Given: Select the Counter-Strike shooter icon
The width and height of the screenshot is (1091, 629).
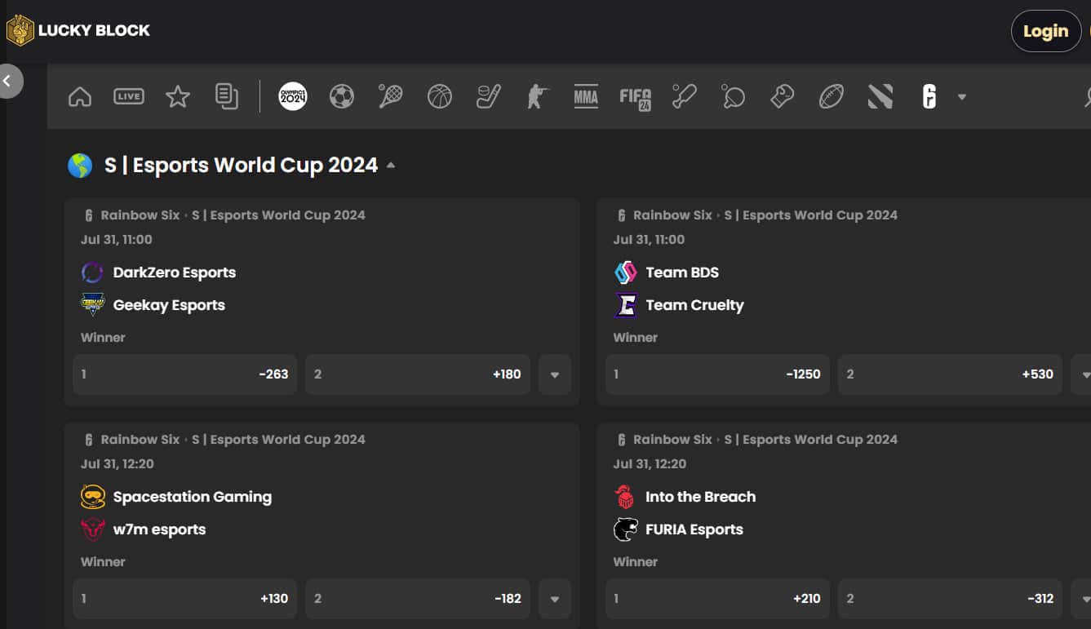Looking at the screenshot, I should [x=538, y=97].
